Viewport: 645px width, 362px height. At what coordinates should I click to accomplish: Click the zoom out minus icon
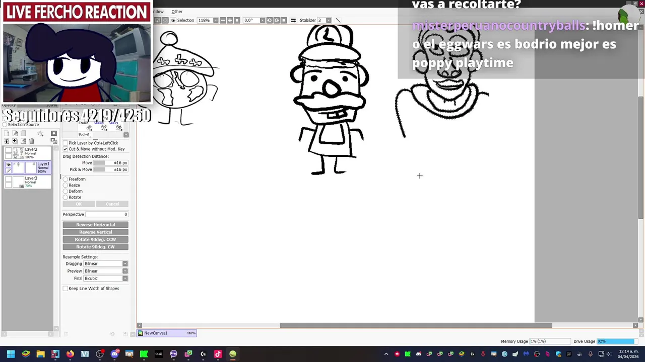[223, 20]
